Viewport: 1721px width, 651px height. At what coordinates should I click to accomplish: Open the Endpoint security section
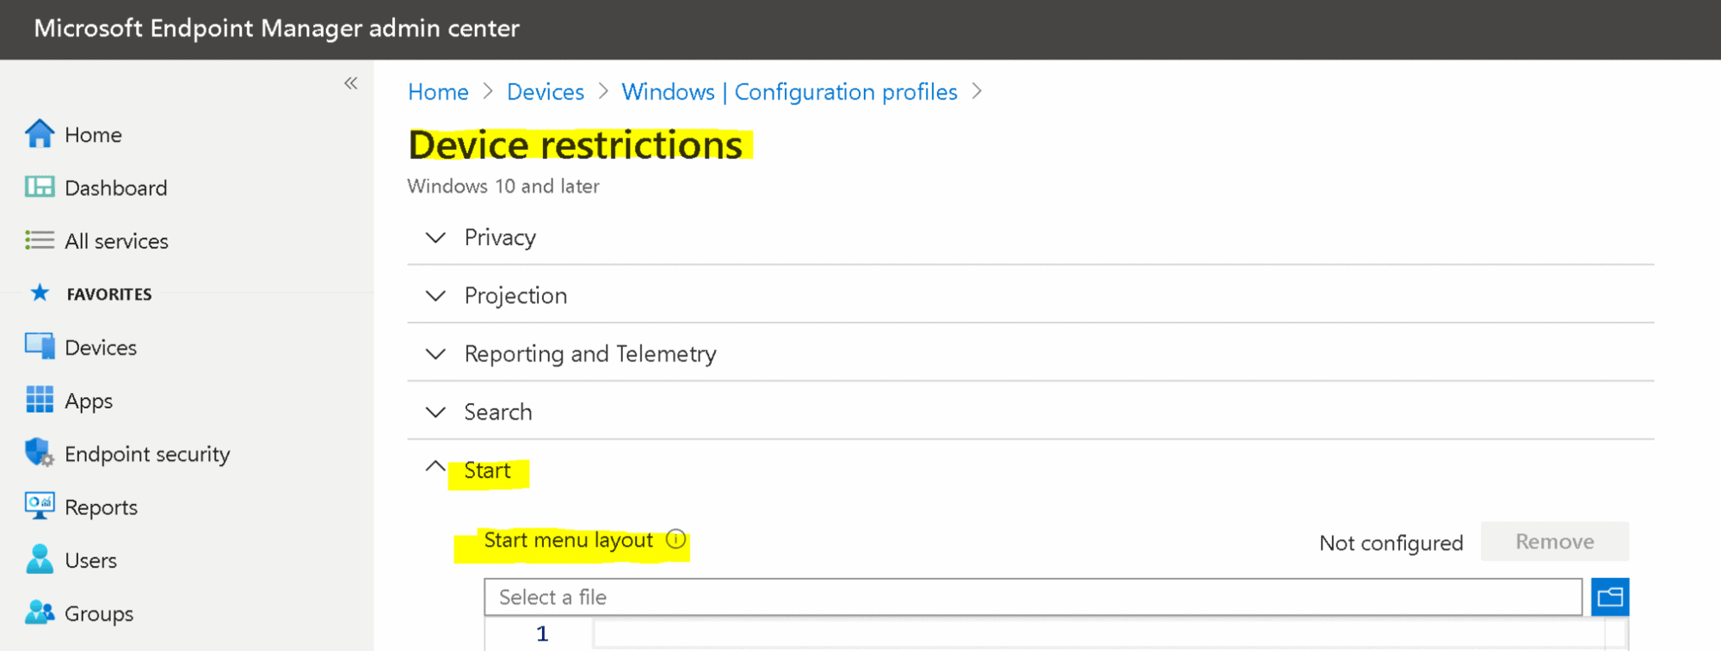pyautogui.click(x=38, y=453)
